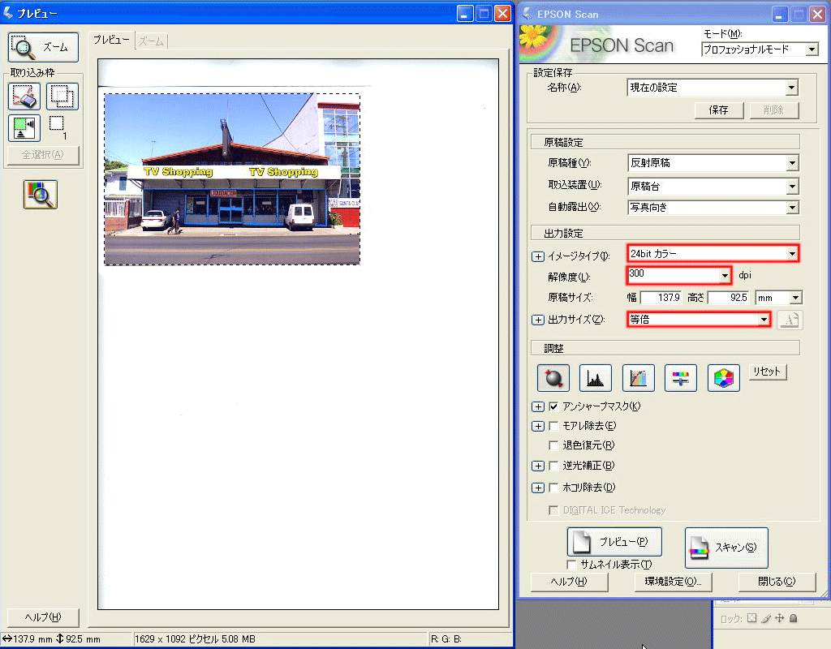Enable the 退色復元 checkbox

point(553,445)
